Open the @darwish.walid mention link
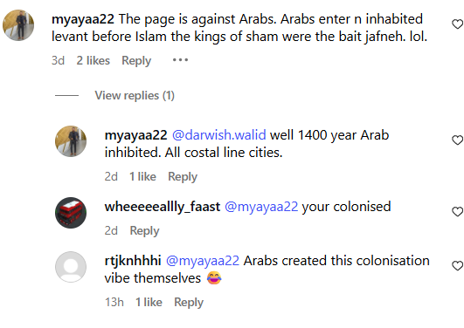Image resolution: width=464 pixels, height=328 pixels. (219, 135)
